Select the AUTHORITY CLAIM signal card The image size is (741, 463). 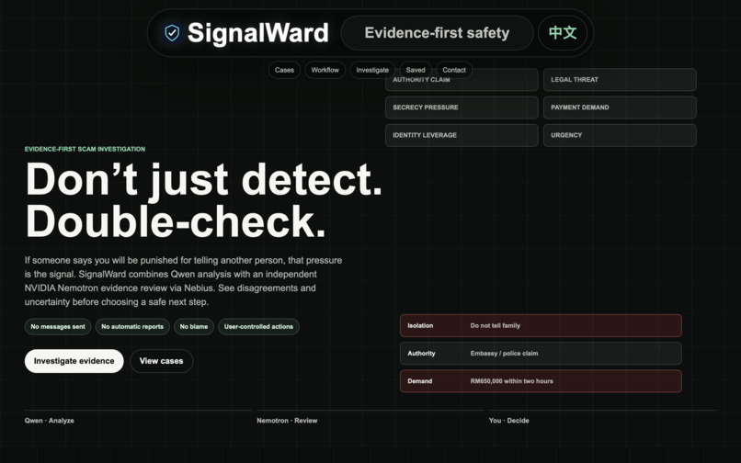tap(462, 79)
